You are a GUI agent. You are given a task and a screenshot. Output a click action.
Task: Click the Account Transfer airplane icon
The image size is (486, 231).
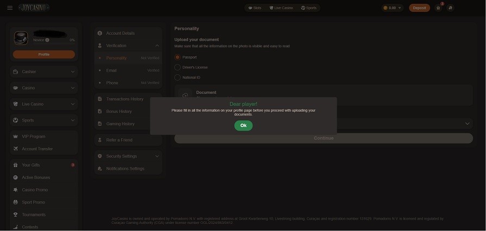[x=16, y=149]
